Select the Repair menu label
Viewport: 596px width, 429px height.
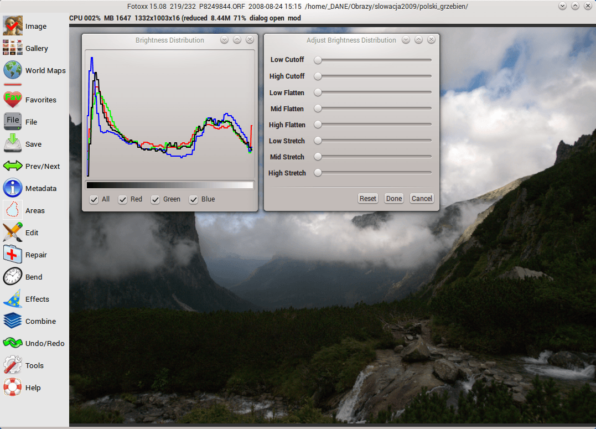pyautogui.click(x=36, y=255)
